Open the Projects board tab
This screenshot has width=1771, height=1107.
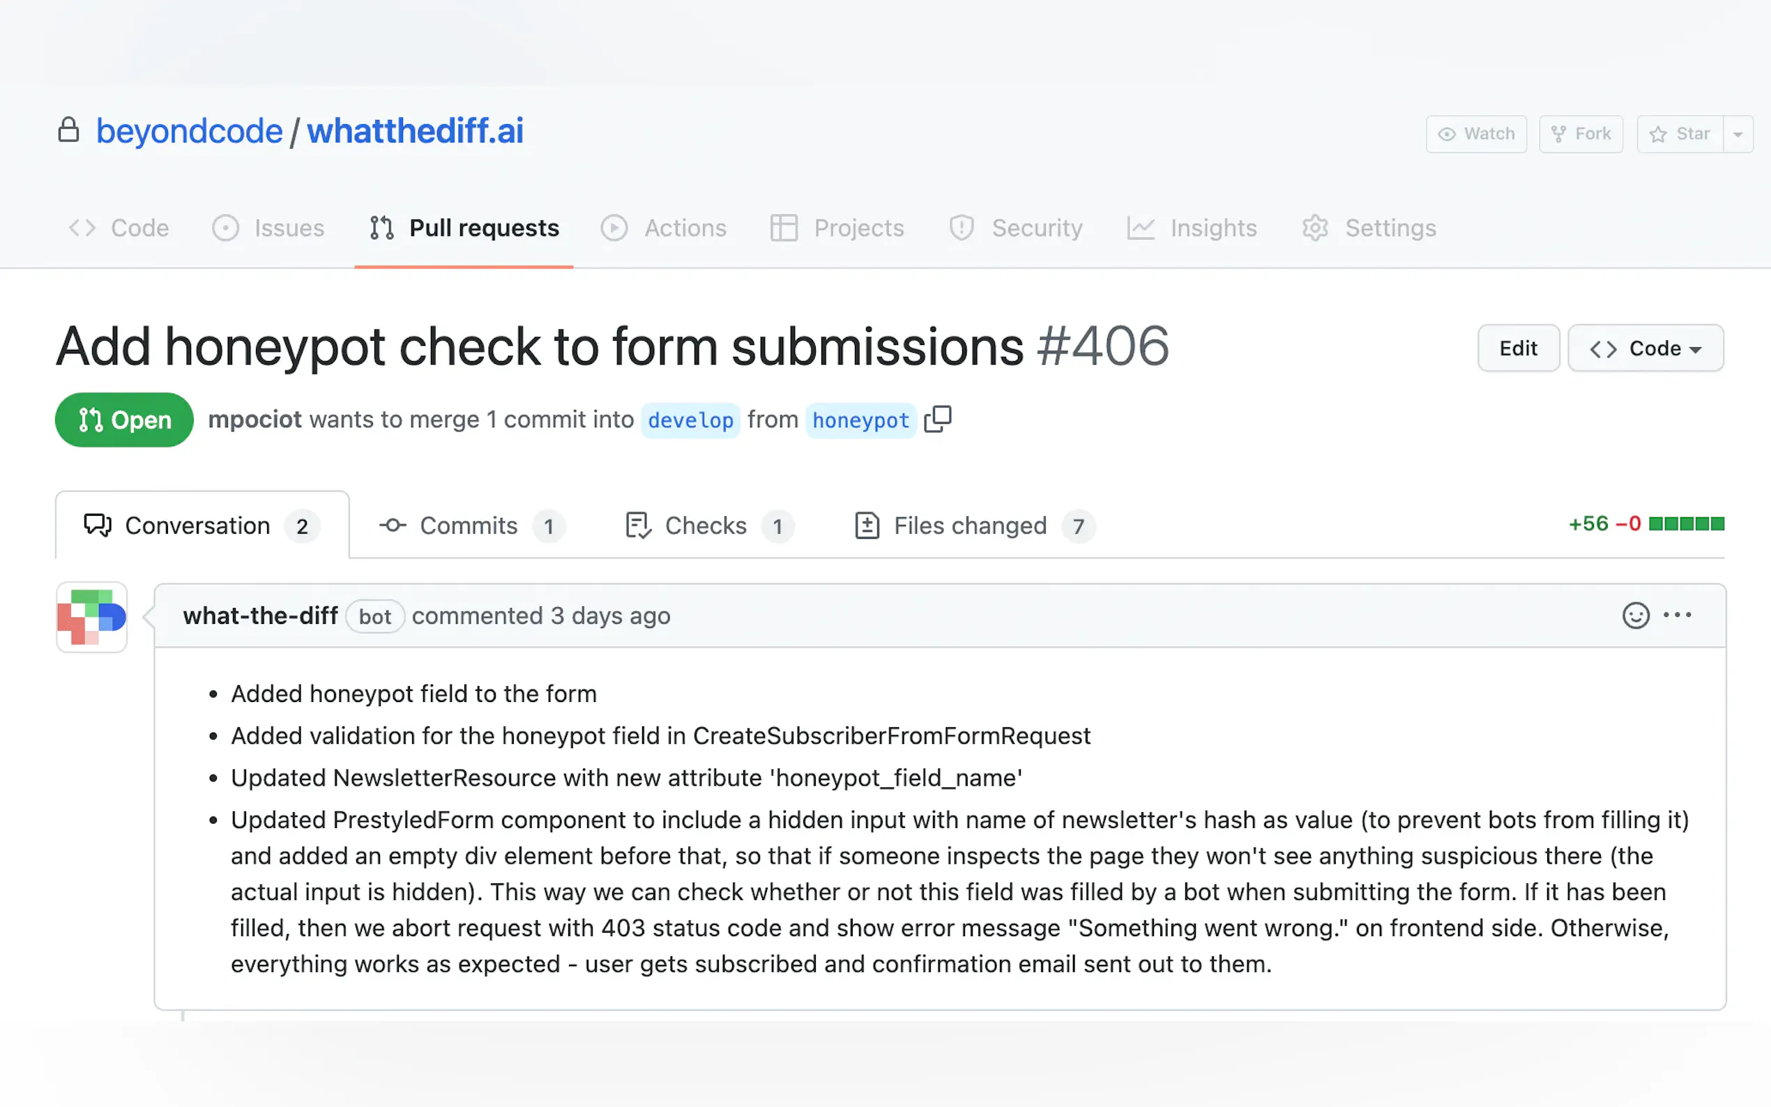[837, 229]
